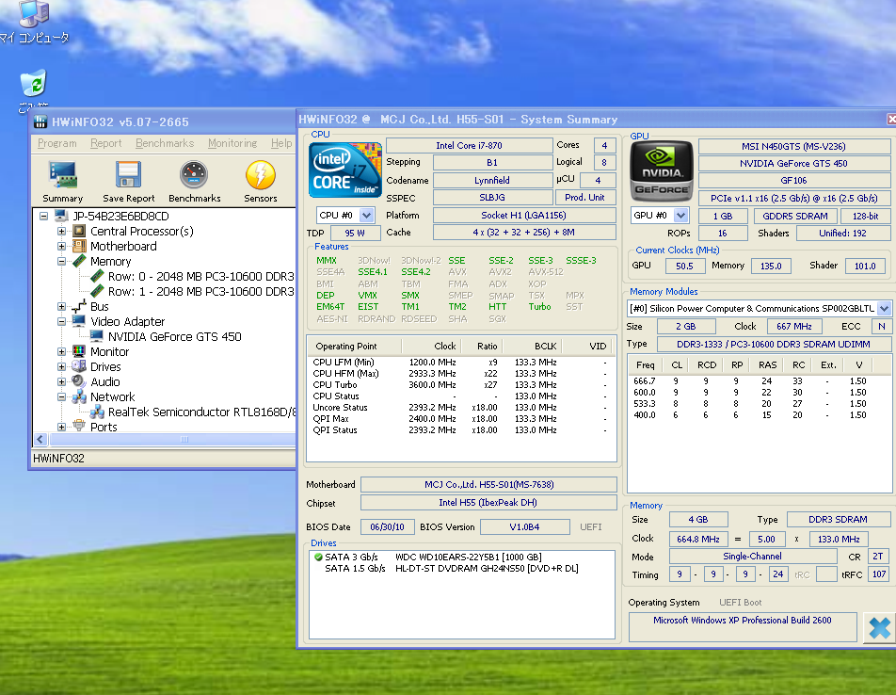896x695 pixels.
Task: Click the Motherboard tree icon
Action: pos(79,247)
